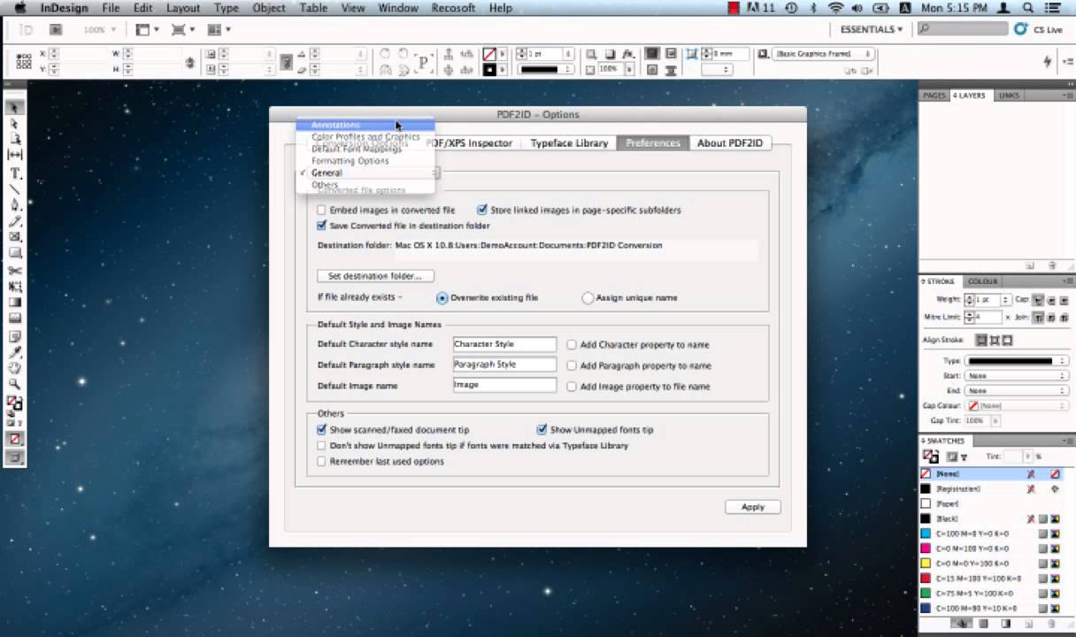Viewport: 1076px width, 637px height.
Task: Switch to the About PDF2ID tab
Action: [730, 143]
